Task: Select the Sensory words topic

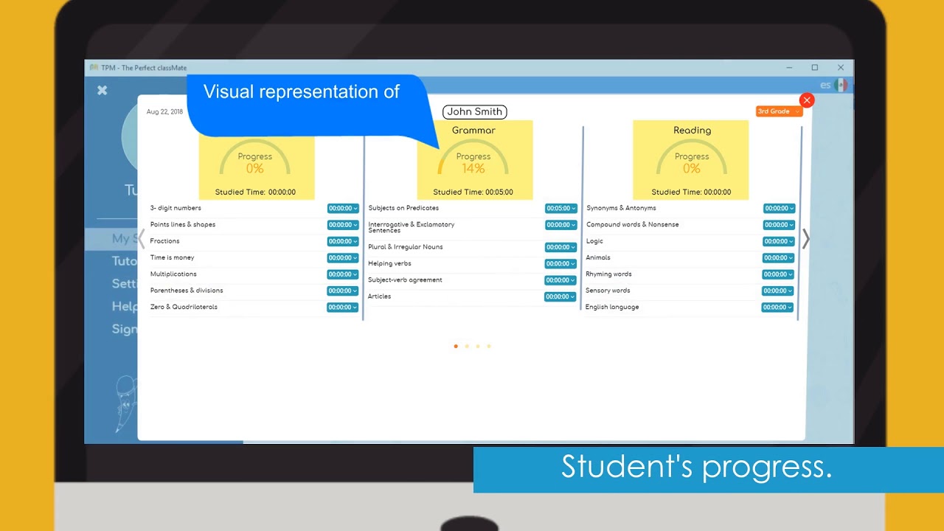Action: [x=608, y=291]
